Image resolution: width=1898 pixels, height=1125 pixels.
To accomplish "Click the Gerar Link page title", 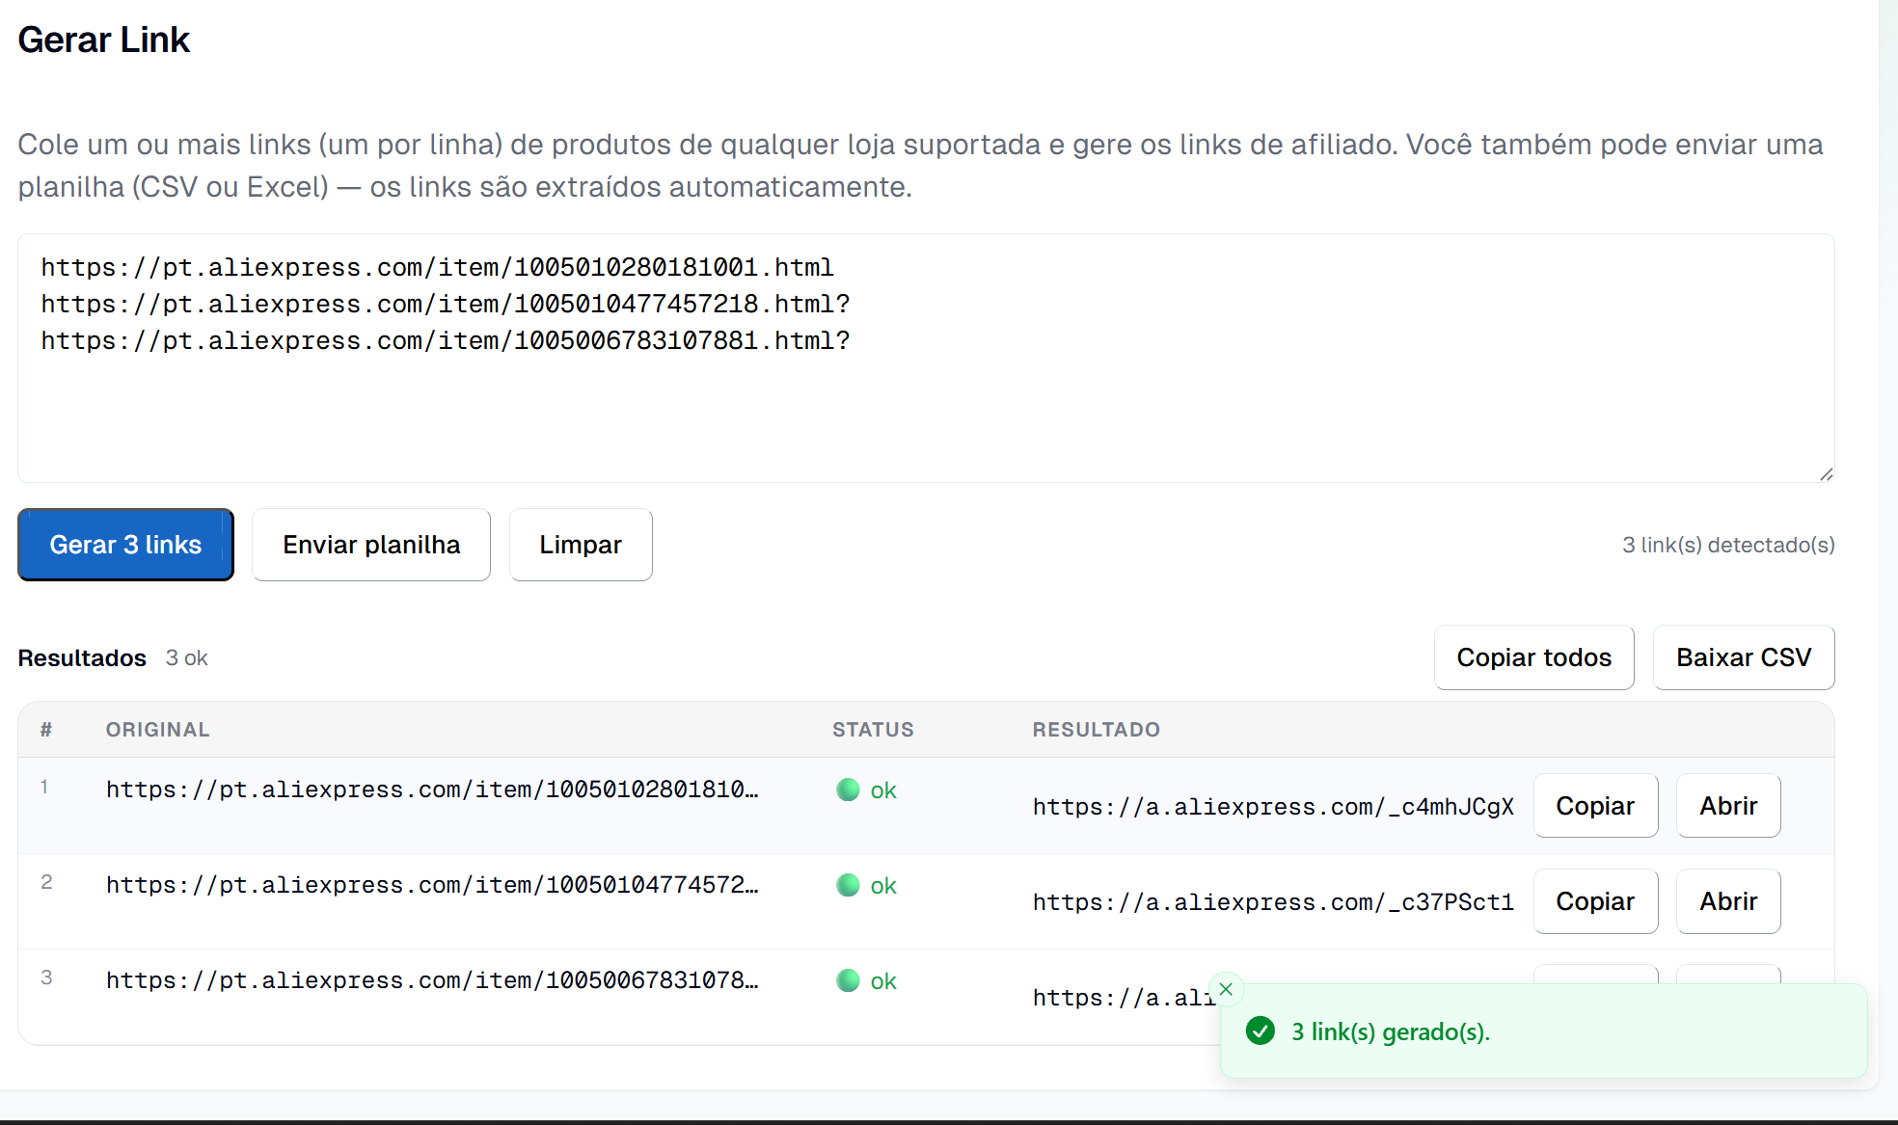I will coord(103,40).
